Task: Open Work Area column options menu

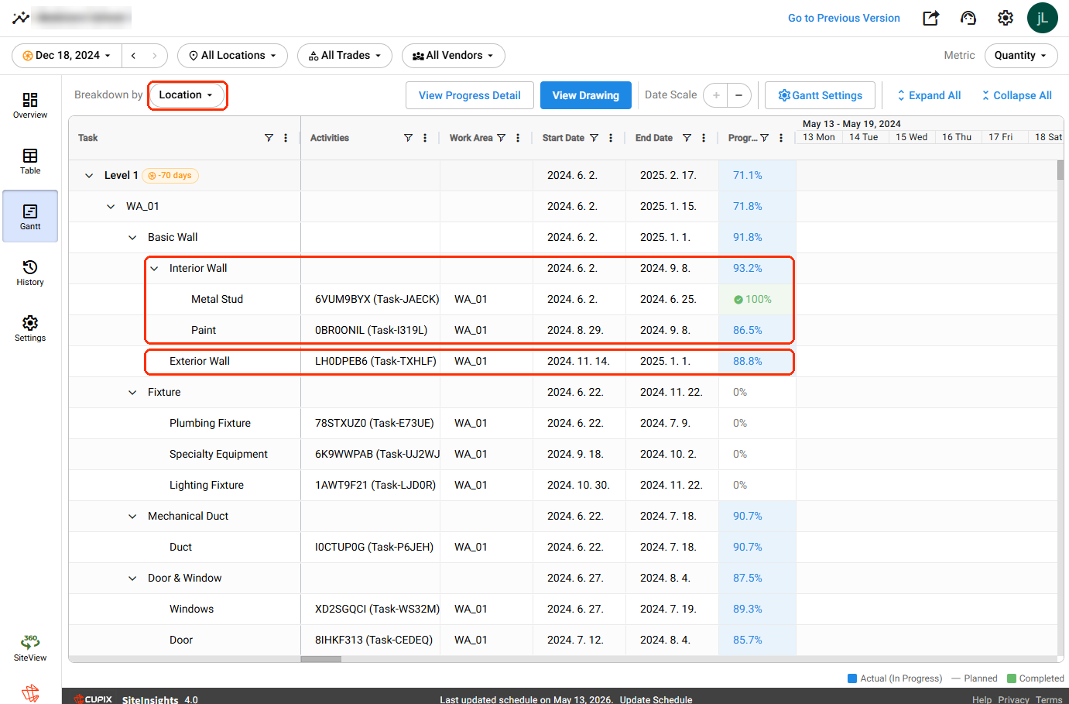Action: 518,138
